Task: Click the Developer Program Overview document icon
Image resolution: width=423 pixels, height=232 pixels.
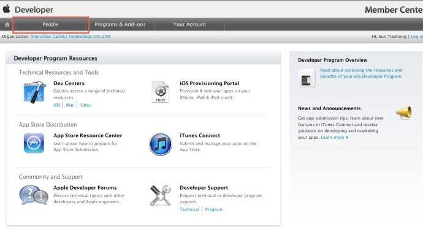Action: point(307,79)
